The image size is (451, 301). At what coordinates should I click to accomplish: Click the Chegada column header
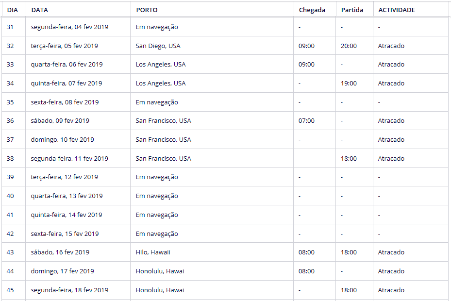(312, 10)
